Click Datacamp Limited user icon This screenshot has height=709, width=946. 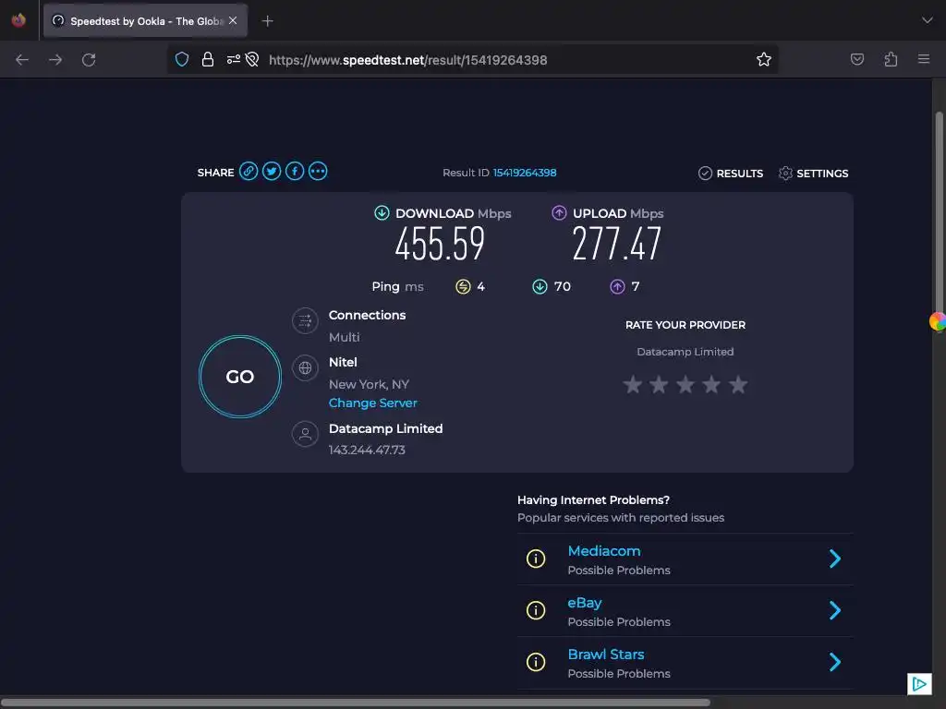pyautogui.click(x=305, y=434)
